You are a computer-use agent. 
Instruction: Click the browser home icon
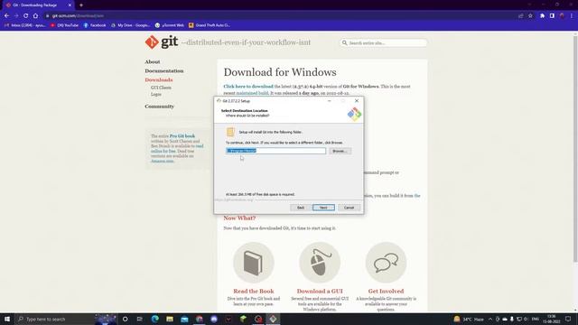pyautogui.click(x=35, y=16)
